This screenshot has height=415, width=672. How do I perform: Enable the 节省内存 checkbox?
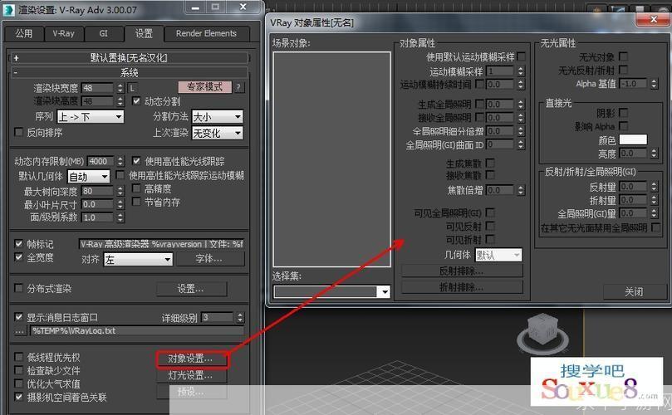coord(136,202)
